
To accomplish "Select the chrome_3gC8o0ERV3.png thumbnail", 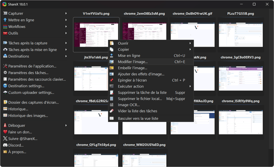I will tap(240, 78).
